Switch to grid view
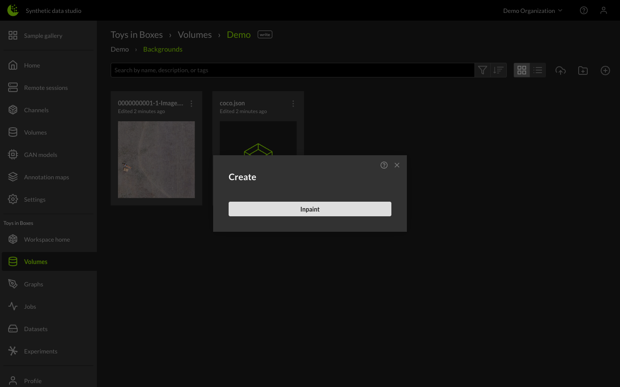The width and height of the screenshot is (620, 387). [522, 70]
